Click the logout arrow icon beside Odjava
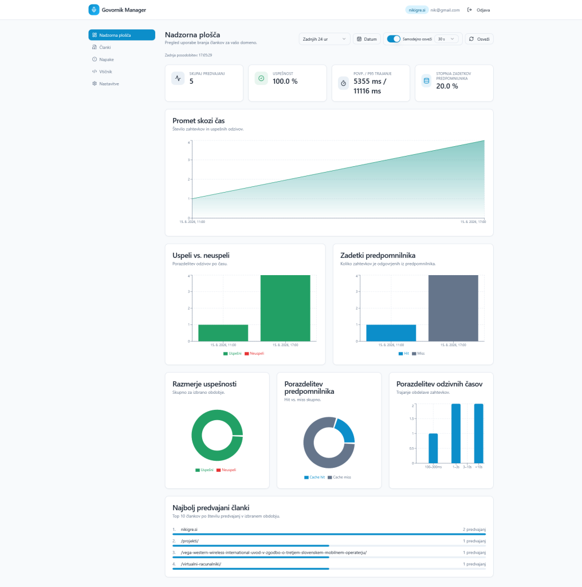This screenshot has height=587, width=582. click(x=469, y=10)
